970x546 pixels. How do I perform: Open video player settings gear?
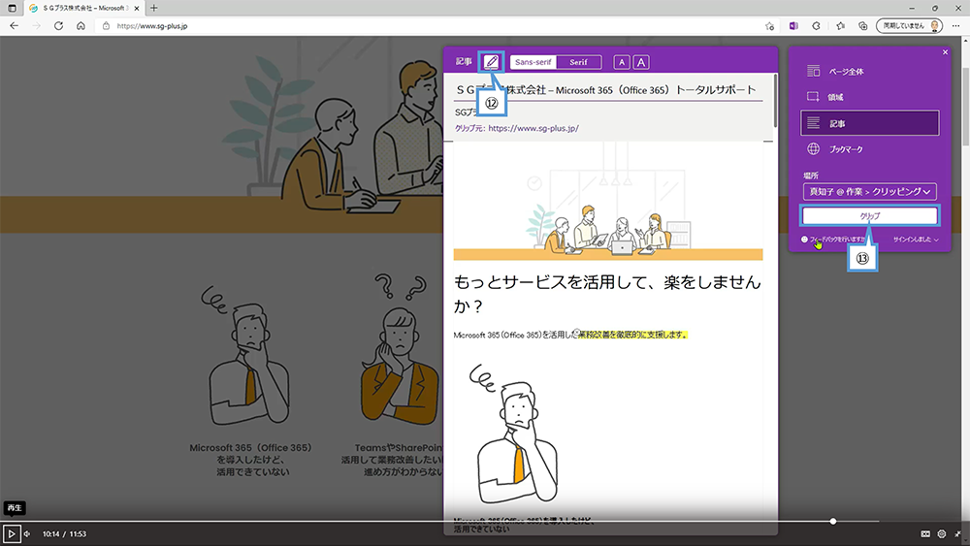(942, 533)
